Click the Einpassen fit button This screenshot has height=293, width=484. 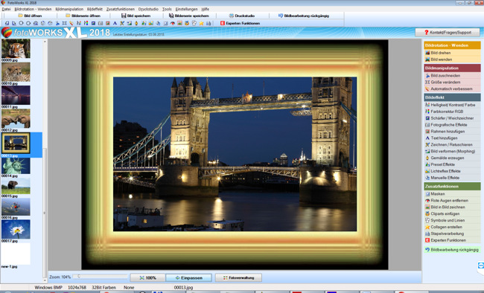(x=188, y=278)
